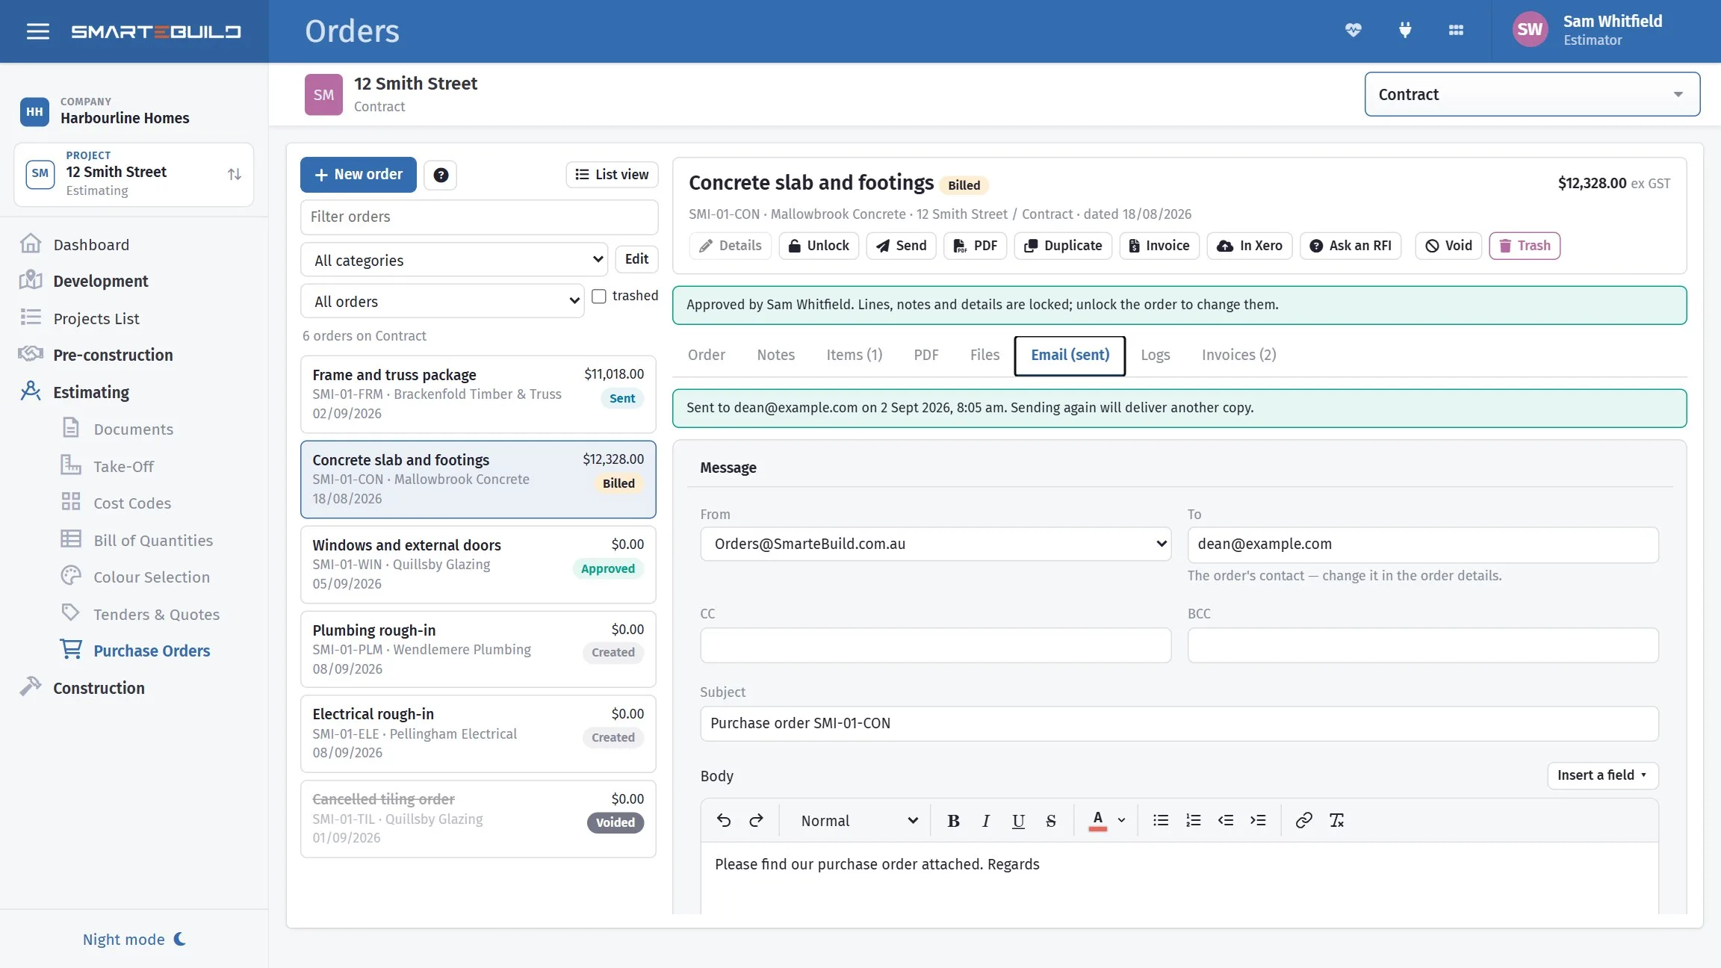Screen dimensions: 1721x968
Task: Open the Insert a field dropdown
Action: (1602, 775)
